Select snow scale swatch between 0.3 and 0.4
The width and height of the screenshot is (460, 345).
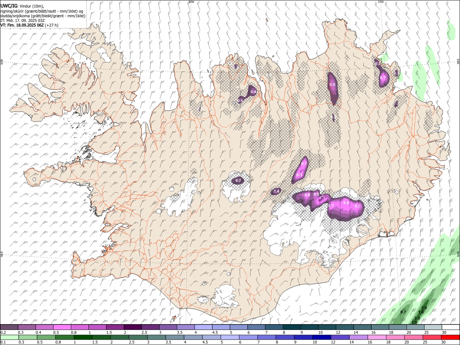[27, 327]
